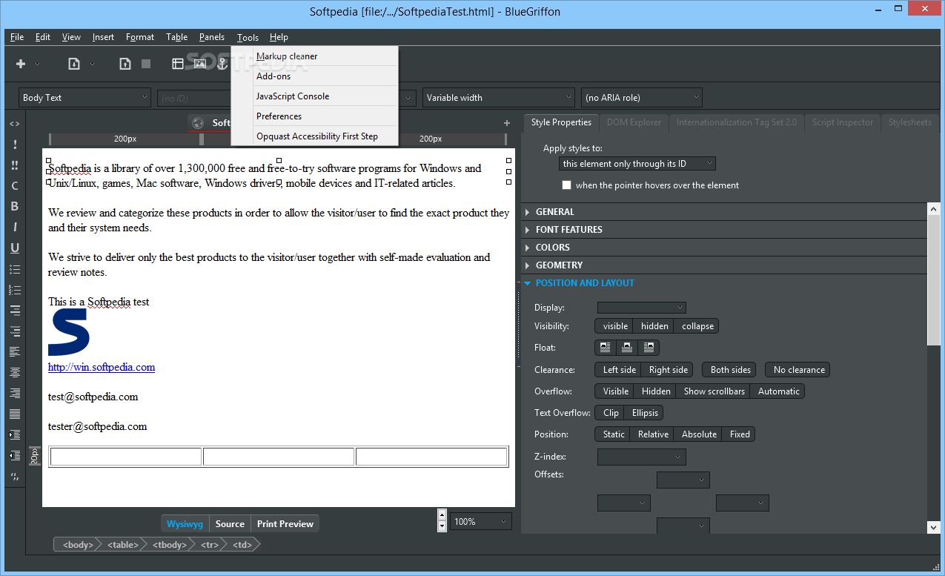This screenshot has height=576, width=945.
Task: Click the Stop loading square icon
Action: coord(146,64)
